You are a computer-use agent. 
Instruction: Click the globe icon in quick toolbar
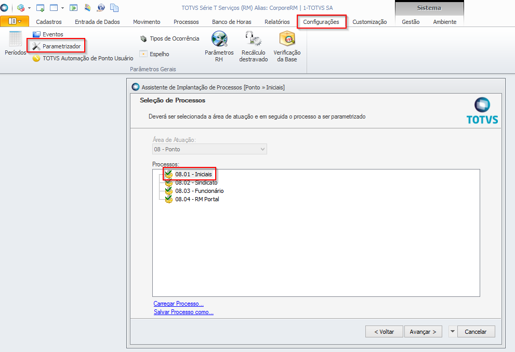pos(101,8)
